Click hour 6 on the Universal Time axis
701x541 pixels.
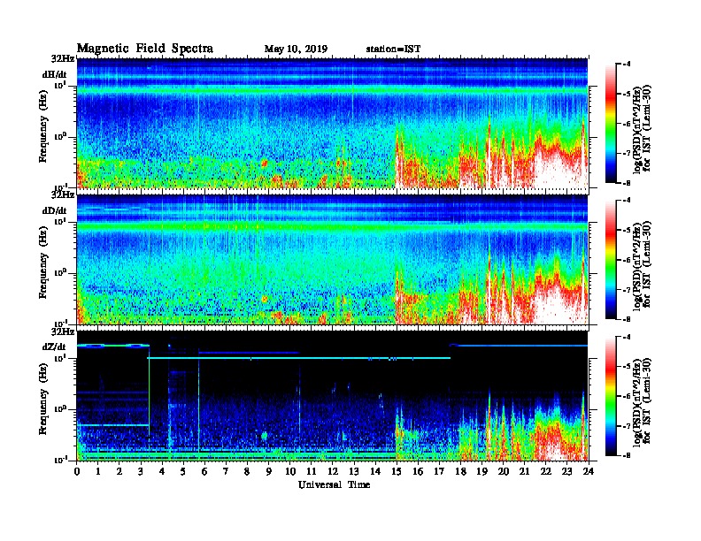[204, 471]
